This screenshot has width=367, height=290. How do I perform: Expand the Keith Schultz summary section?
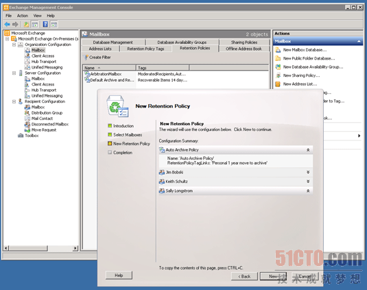click(x=308, y=181)
